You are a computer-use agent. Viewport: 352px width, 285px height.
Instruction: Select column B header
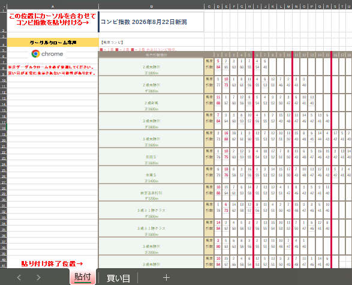click(x=151, y=7)
